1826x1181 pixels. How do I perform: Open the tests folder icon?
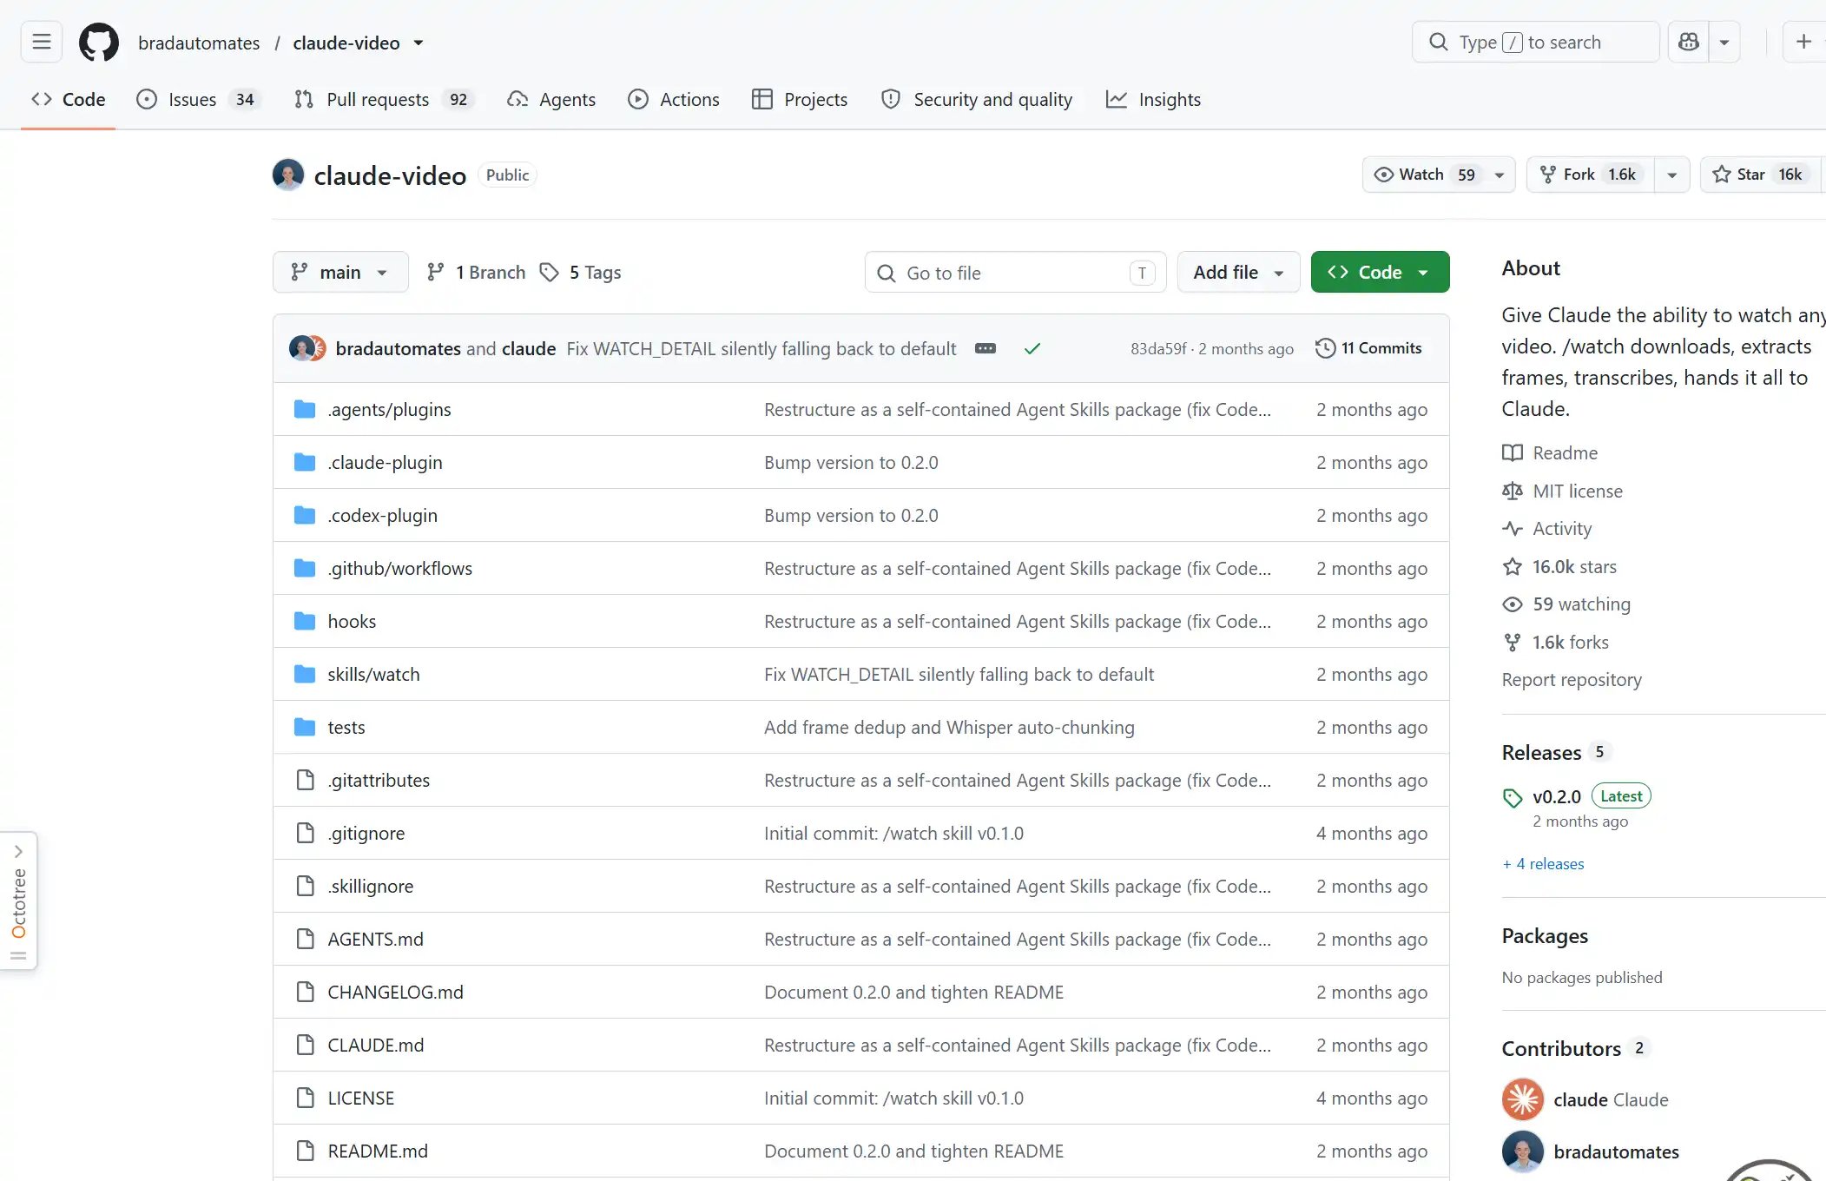[x=305, y=727]
